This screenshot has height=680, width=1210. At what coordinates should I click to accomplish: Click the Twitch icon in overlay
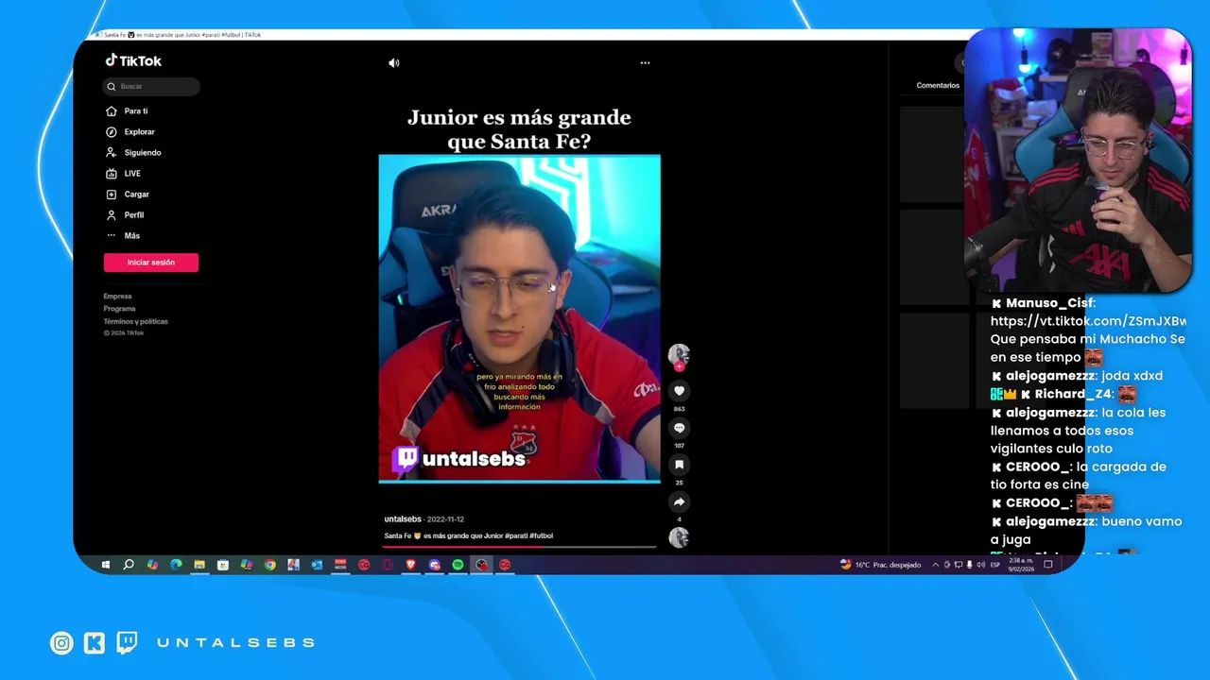(x=126, y=643)
